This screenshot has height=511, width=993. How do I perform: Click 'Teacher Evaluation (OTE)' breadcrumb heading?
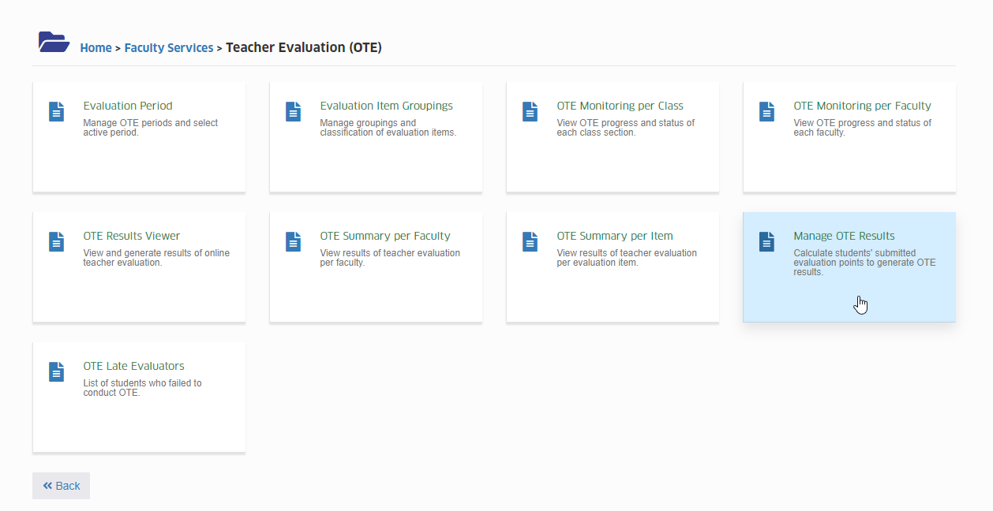click(304, 47)
